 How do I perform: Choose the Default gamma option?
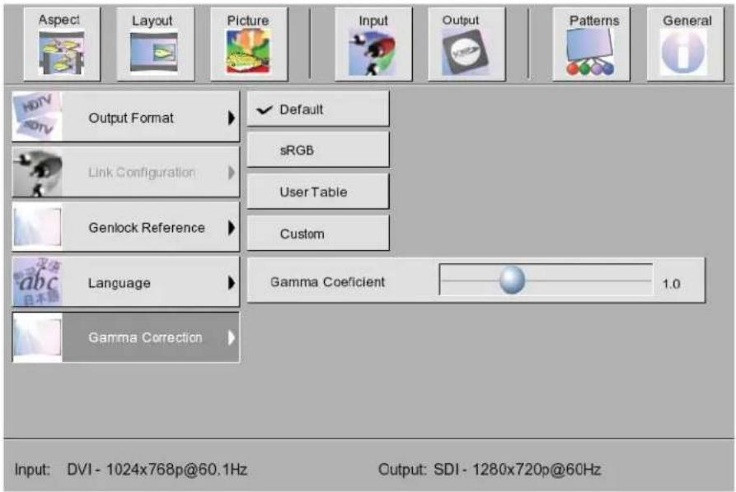(x=318, y=109)
